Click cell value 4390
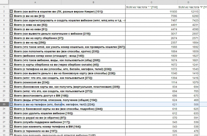Screen dimensions: 207x136 tap(195, 29)
